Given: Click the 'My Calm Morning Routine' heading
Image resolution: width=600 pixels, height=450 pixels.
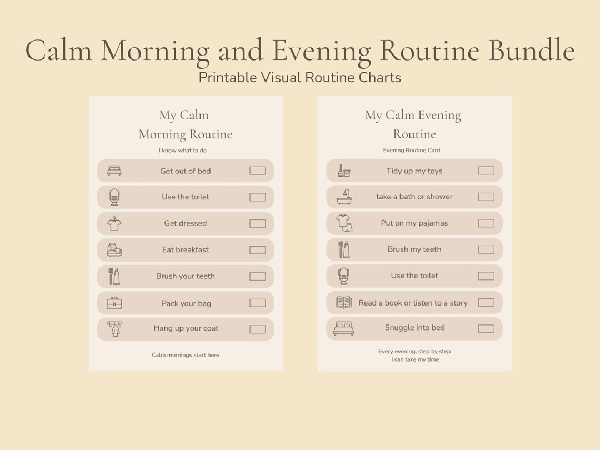Looking at the screenshot, I should pyautogui.click(x=186, y=125).
